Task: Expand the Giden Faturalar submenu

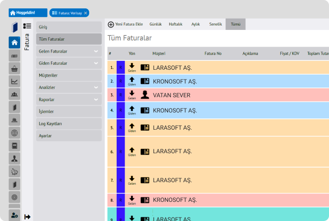Action: pos(96,63)
